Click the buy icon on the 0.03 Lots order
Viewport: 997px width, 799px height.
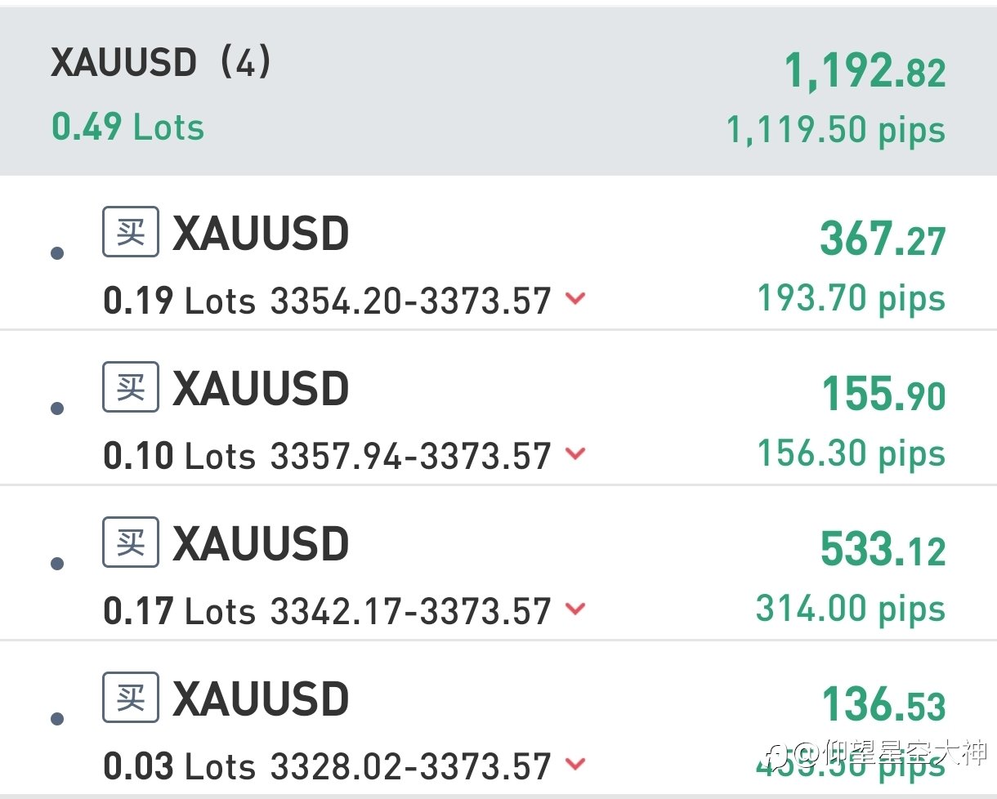(x=131, y=697)
